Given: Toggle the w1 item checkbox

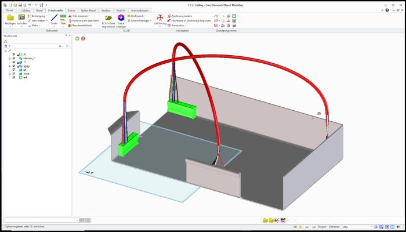Looking at the screenshot, I should (14, 78).
